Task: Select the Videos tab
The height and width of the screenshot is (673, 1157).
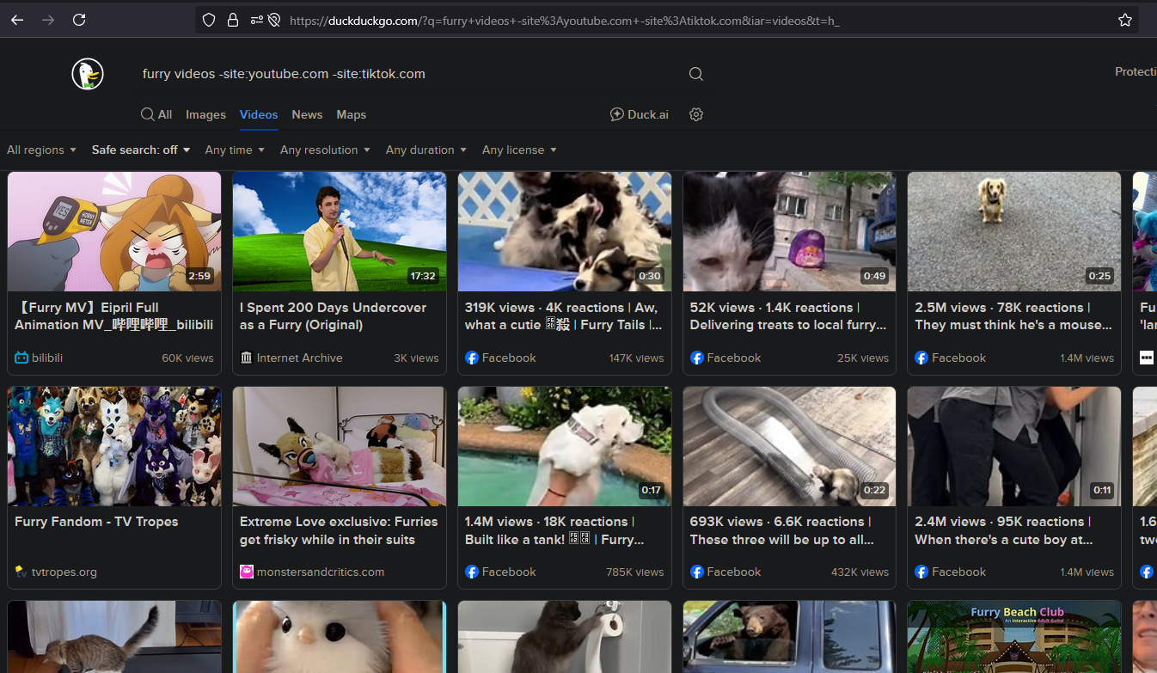Action: (259, 114)
